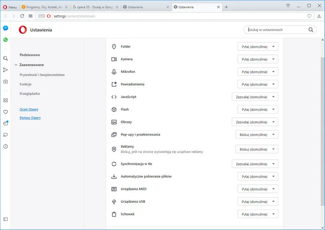
Task: Click the Oceń Operę link
Action: tap(29, 110)
